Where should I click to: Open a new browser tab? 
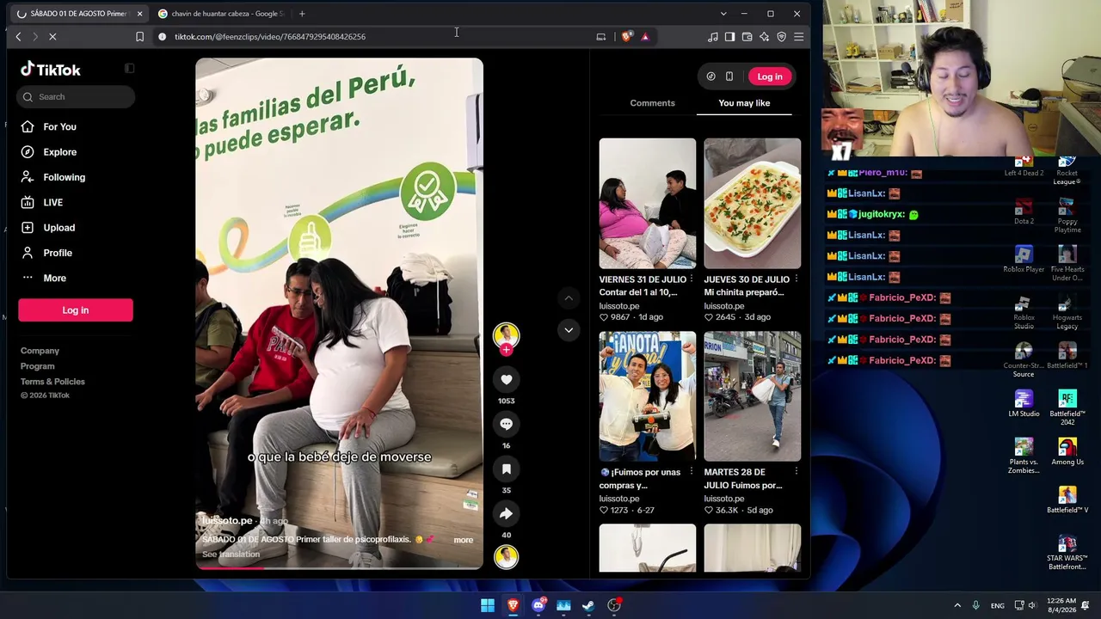tap(302, 14)
